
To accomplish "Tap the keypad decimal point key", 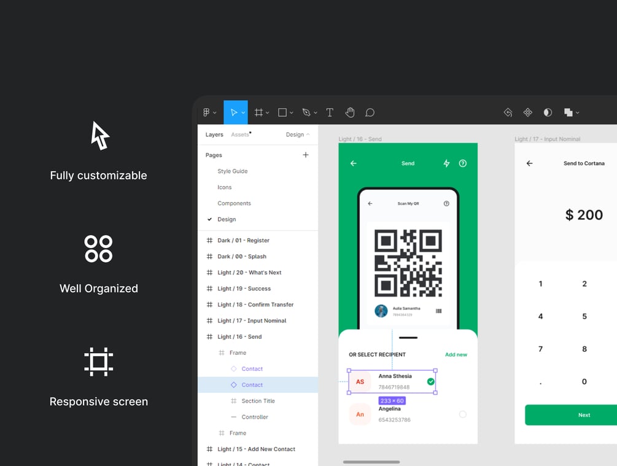I will (541, 383).
